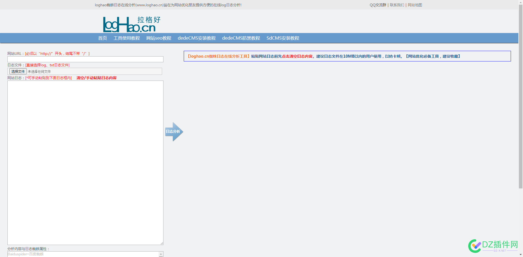The image size is (523, 257).
Task: Open the SdCMS安装教程 nav item
Action: (283, 38)
